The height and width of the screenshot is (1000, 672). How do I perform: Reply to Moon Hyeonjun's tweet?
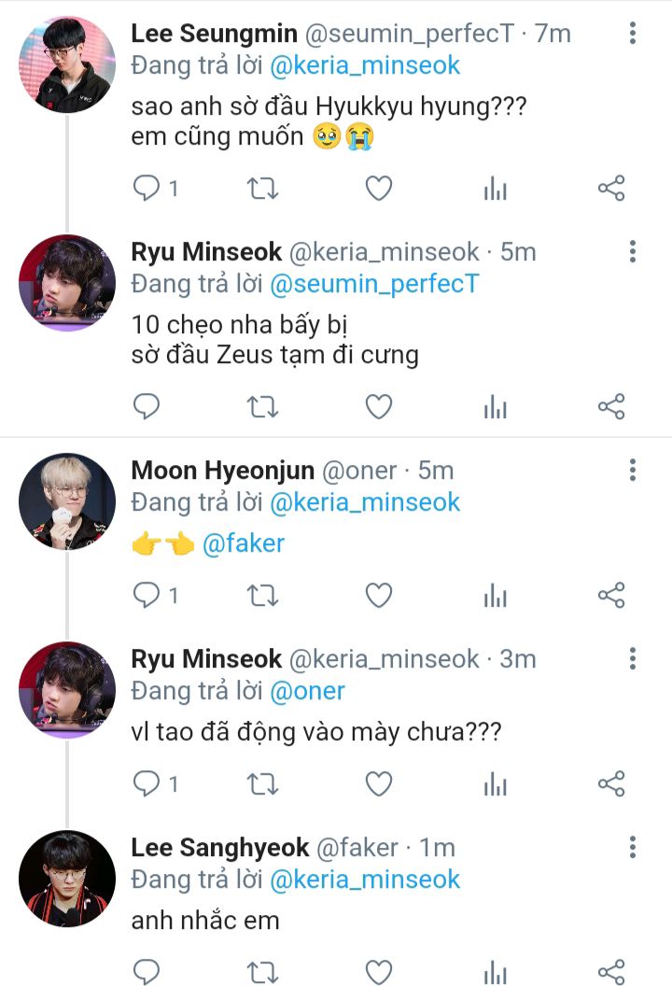pos(147,595)
